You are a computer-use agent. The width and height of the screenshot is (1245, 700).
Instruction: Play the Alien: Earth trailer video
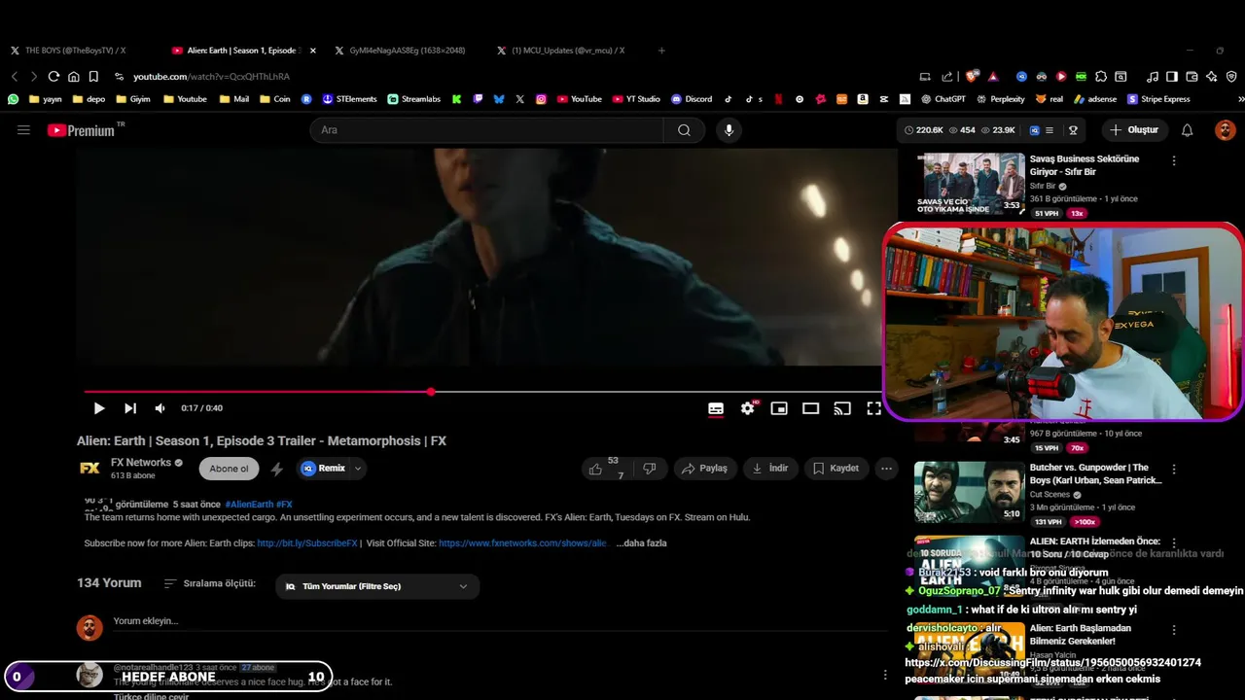[x=98, y=408]
